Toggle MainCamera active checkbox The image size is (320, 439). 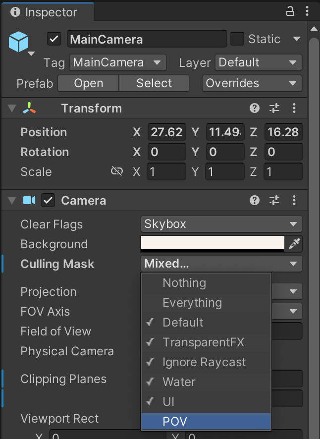[54, 39]
